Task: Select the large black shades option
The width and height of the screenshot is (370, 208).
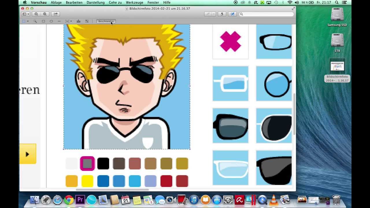Action: [274, 168]
